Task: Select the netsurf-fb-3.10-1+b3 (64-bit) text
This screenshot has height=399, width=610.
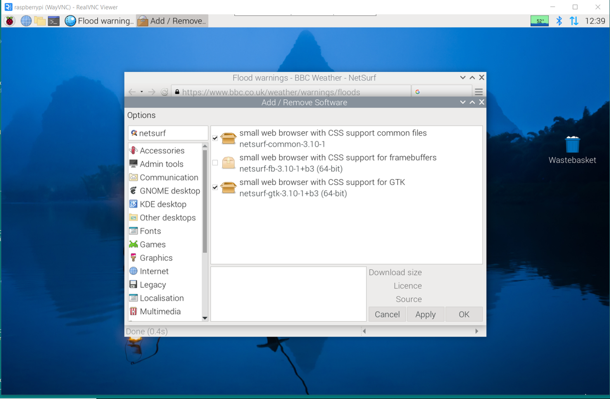Action: [x=291, y=169]
